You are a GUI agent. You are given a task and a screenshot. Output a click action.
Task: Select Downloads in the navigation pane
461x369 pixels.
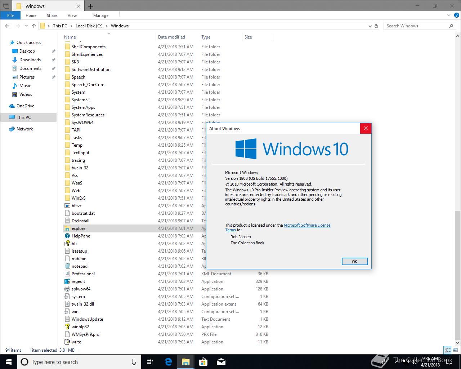point(30,60)
